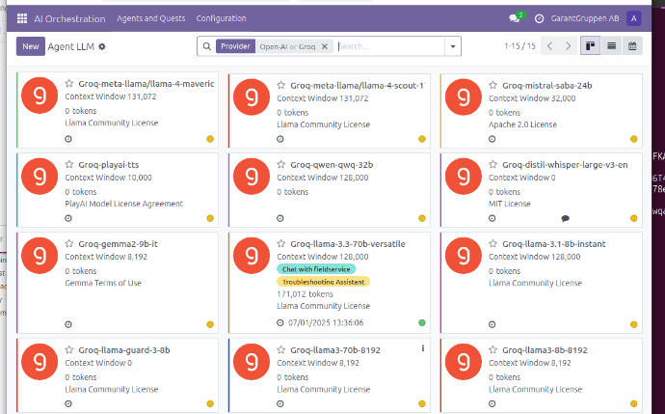Open activity clock on gemma2-9b-it card

click(x=68, y=324)
